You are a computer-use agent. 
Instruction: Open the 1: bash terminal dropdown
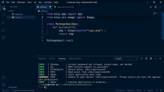pos(126,59)
